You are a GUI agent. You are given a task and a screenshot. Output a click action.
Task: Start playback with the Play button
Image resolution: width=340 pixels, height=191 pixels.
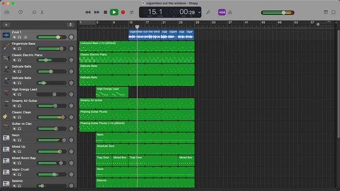click(x=114, y=12)
